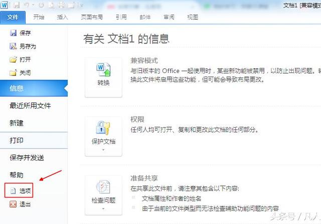The image size is (321, 224).
Task: Click the 兼容模式 heading text
Action: coord(144,60)
